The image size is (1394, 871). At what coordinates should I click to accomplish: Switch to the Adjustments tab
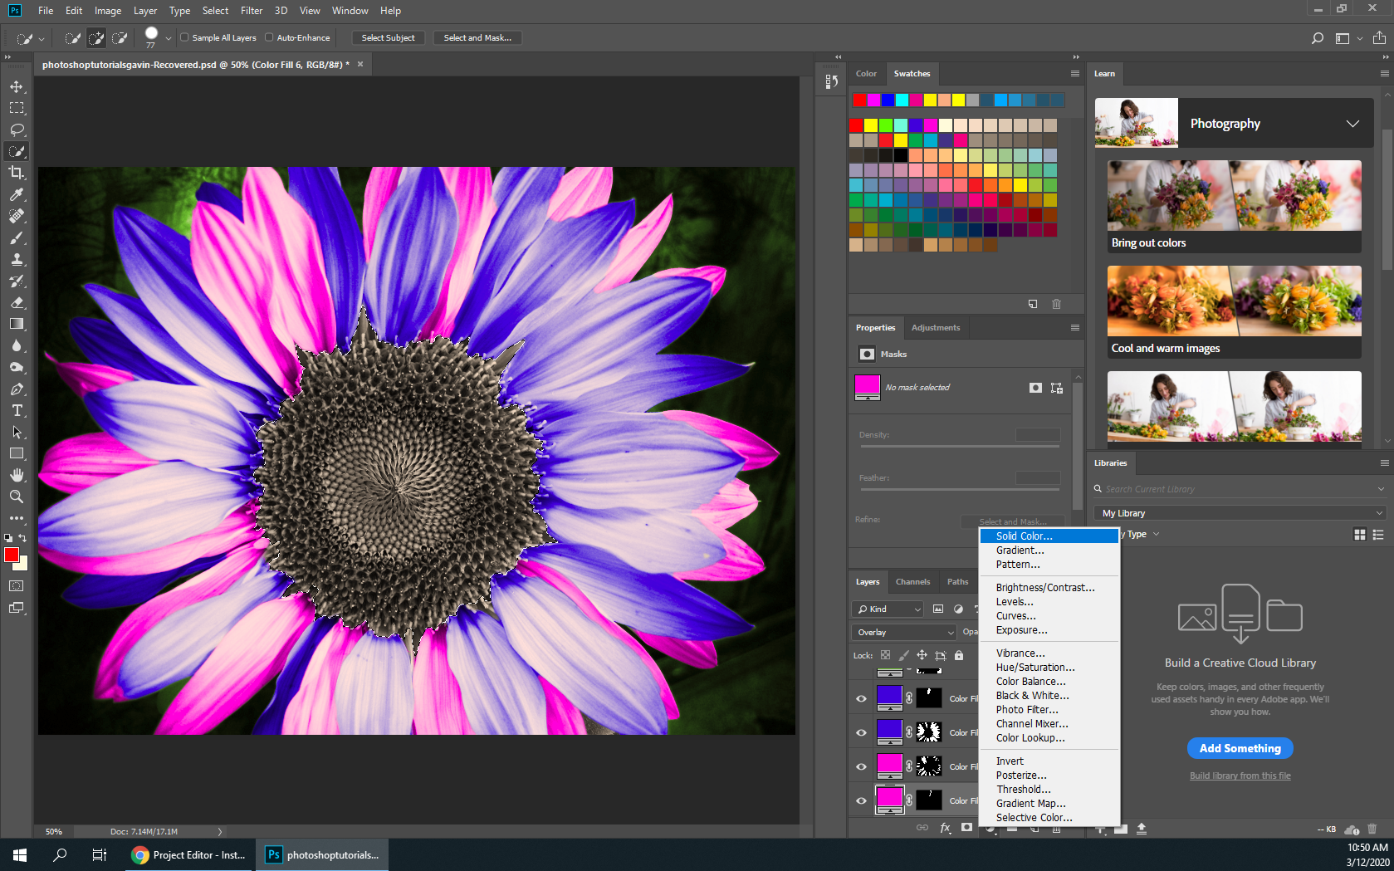tap(936, 328)
